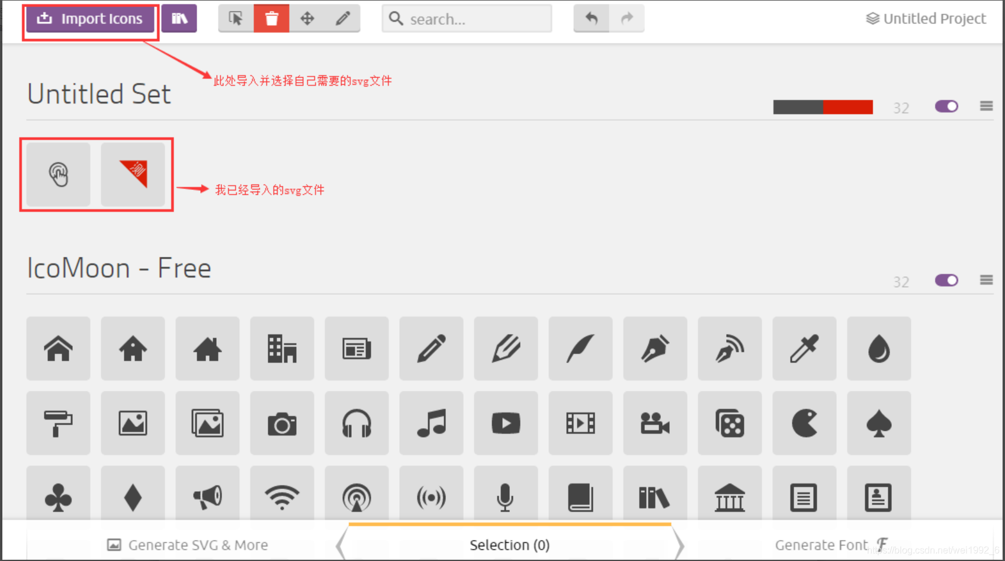Viewport: 1005px width, 561px height.
Task: Open the Untitled Set hamburger menu
Action: pyautogui.click(x=986, y=106)
